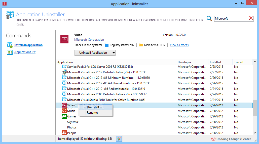Image resolution: width=259 pixels, height=144 pixels.
Task: Click the Video app large red icon
Action: pos(64,39)
